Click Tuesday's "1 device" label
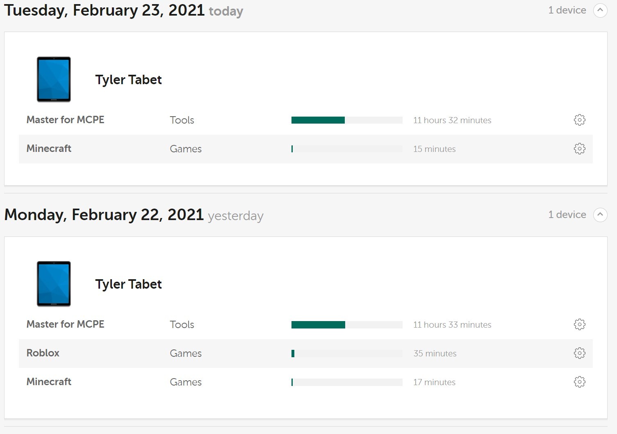 (x=567, y=10)
